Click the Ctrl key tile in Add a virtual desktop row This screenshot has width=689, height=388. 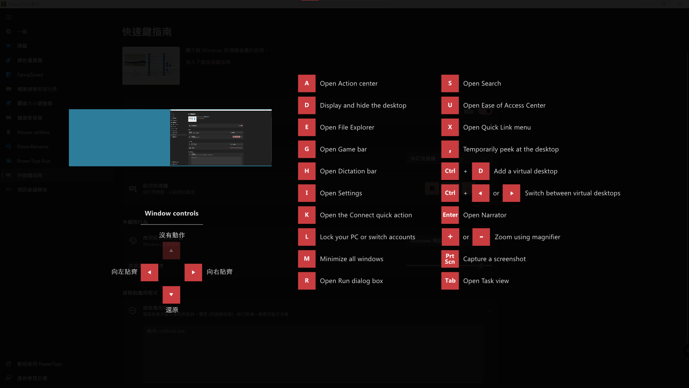point(450,171)
